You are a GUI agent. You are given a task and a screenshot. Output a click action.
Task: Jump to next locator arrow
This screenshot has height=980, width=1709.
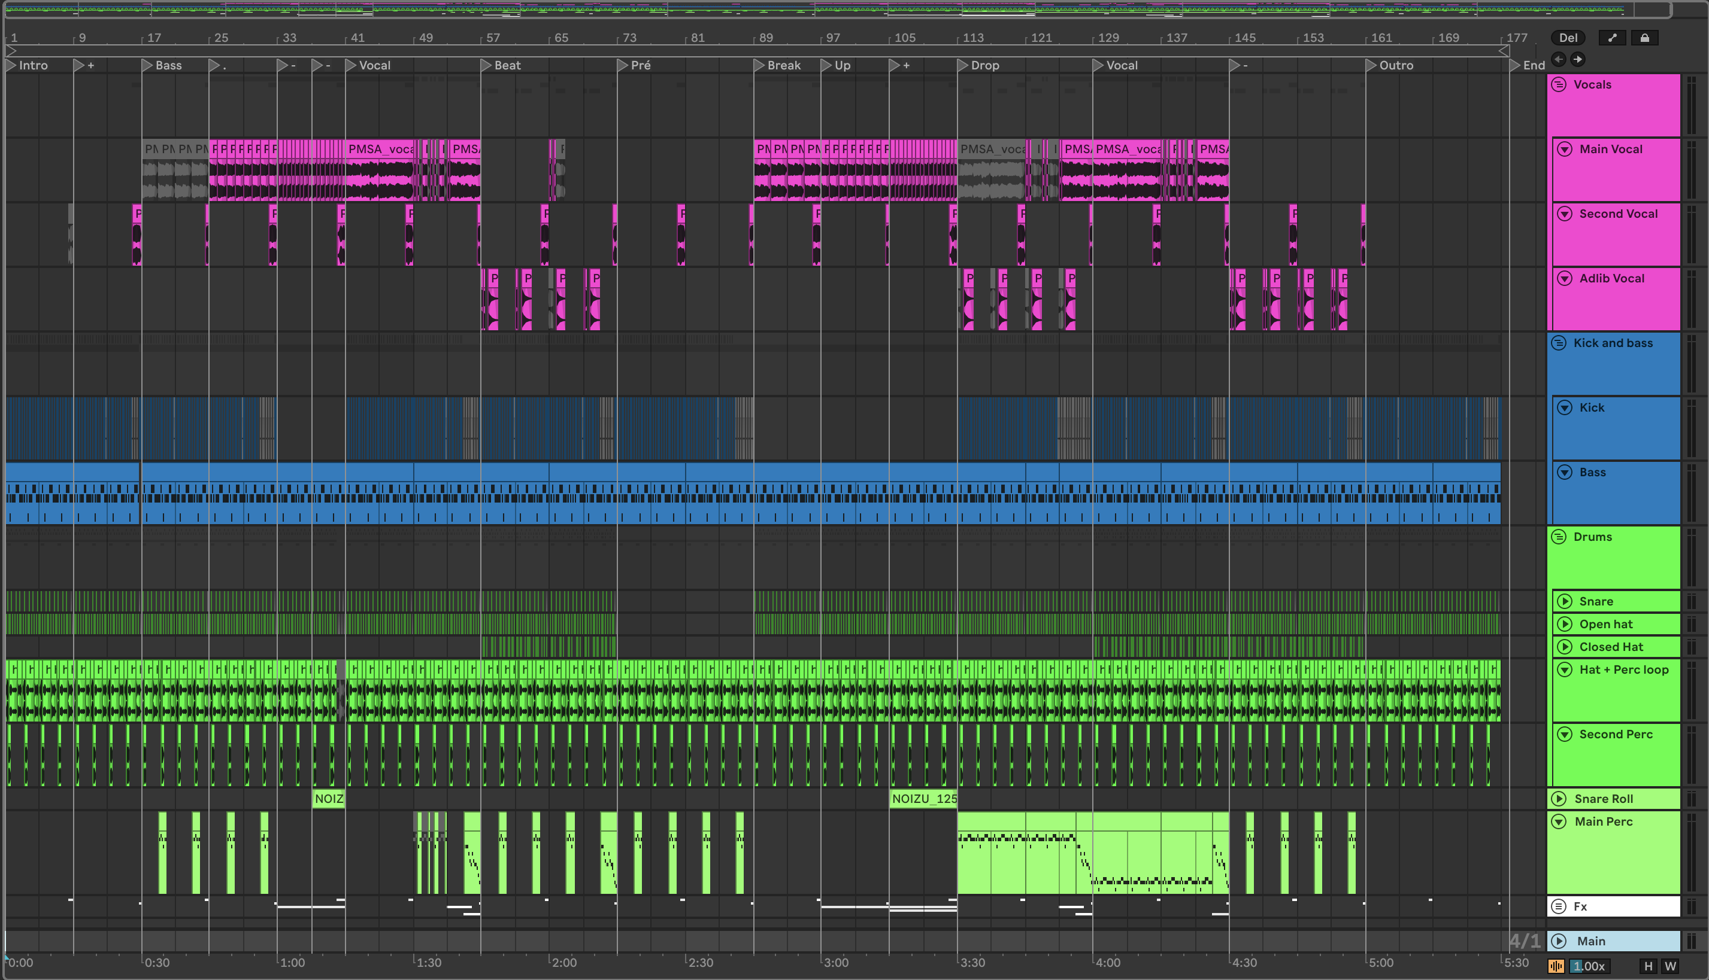click(x=1578, y=59)
